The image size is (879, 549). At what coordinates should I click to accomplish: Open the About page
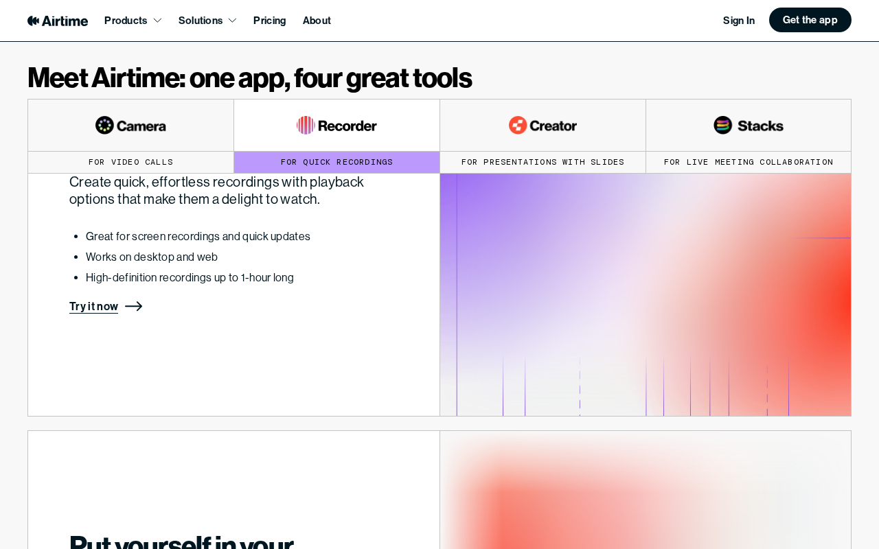tap(317, 21)
